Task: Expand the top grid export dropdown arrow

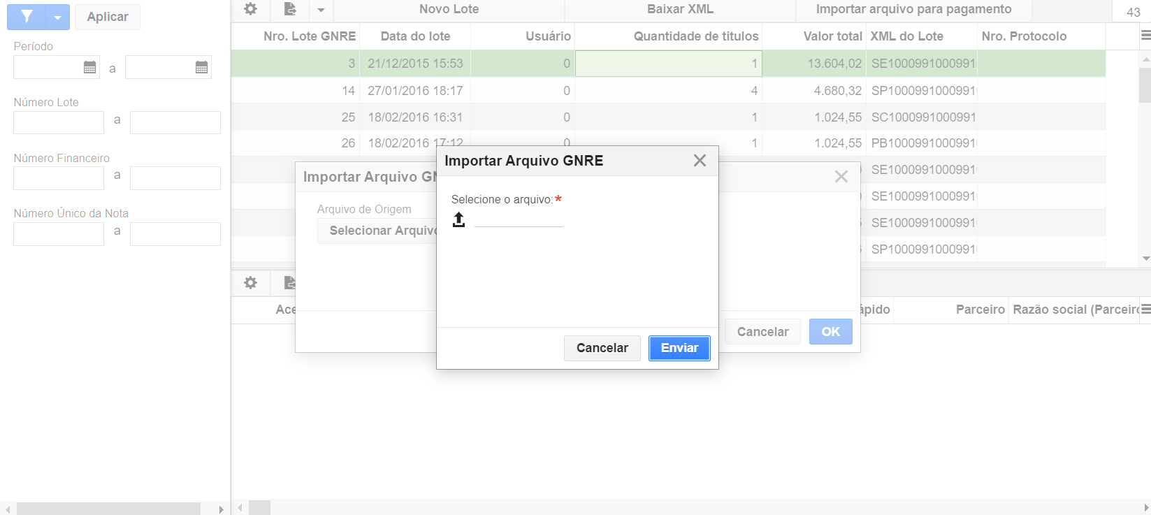Action: coord(321,10)
